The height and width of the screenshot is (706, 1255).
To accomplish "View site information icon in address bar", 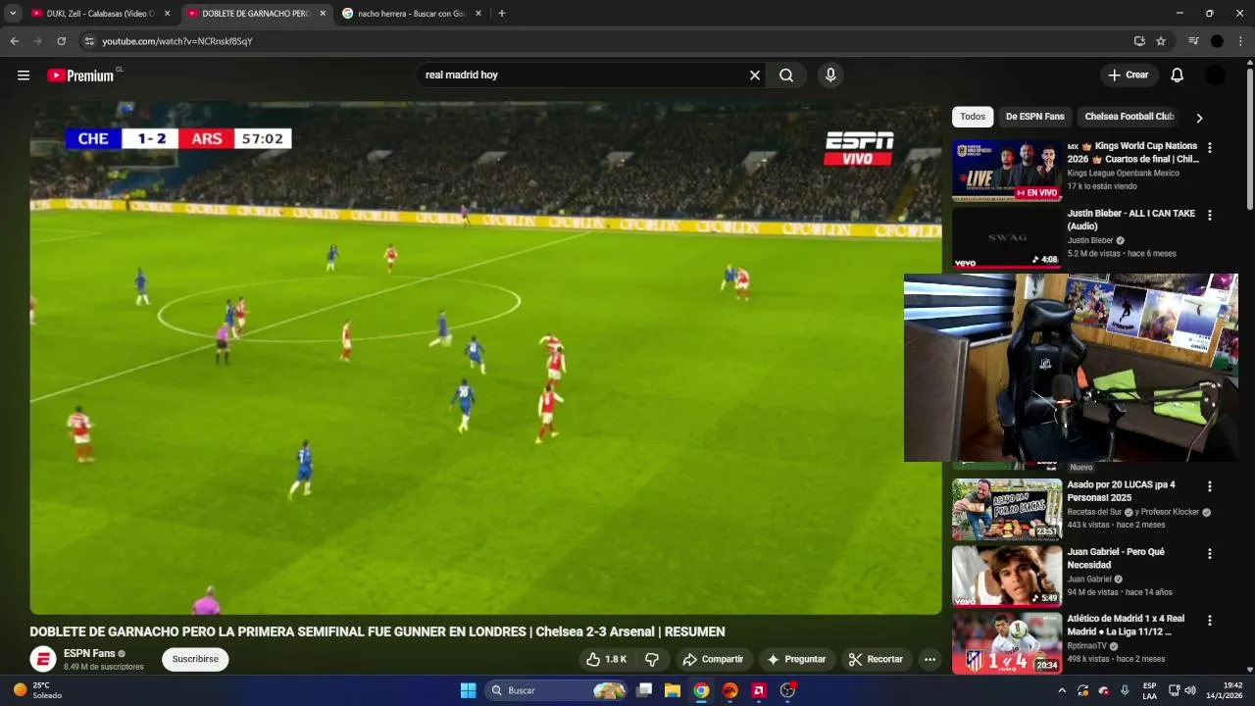I will coord(89,41).
